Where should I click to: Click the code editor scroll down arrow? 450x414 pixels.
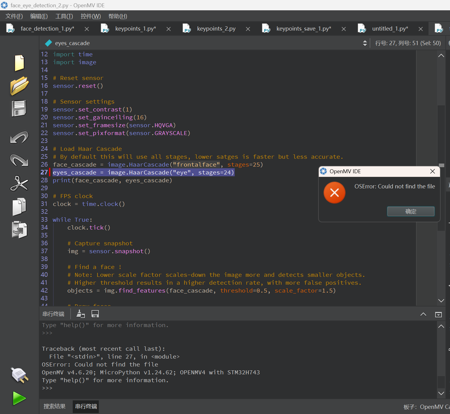click(x=441, y=300)
